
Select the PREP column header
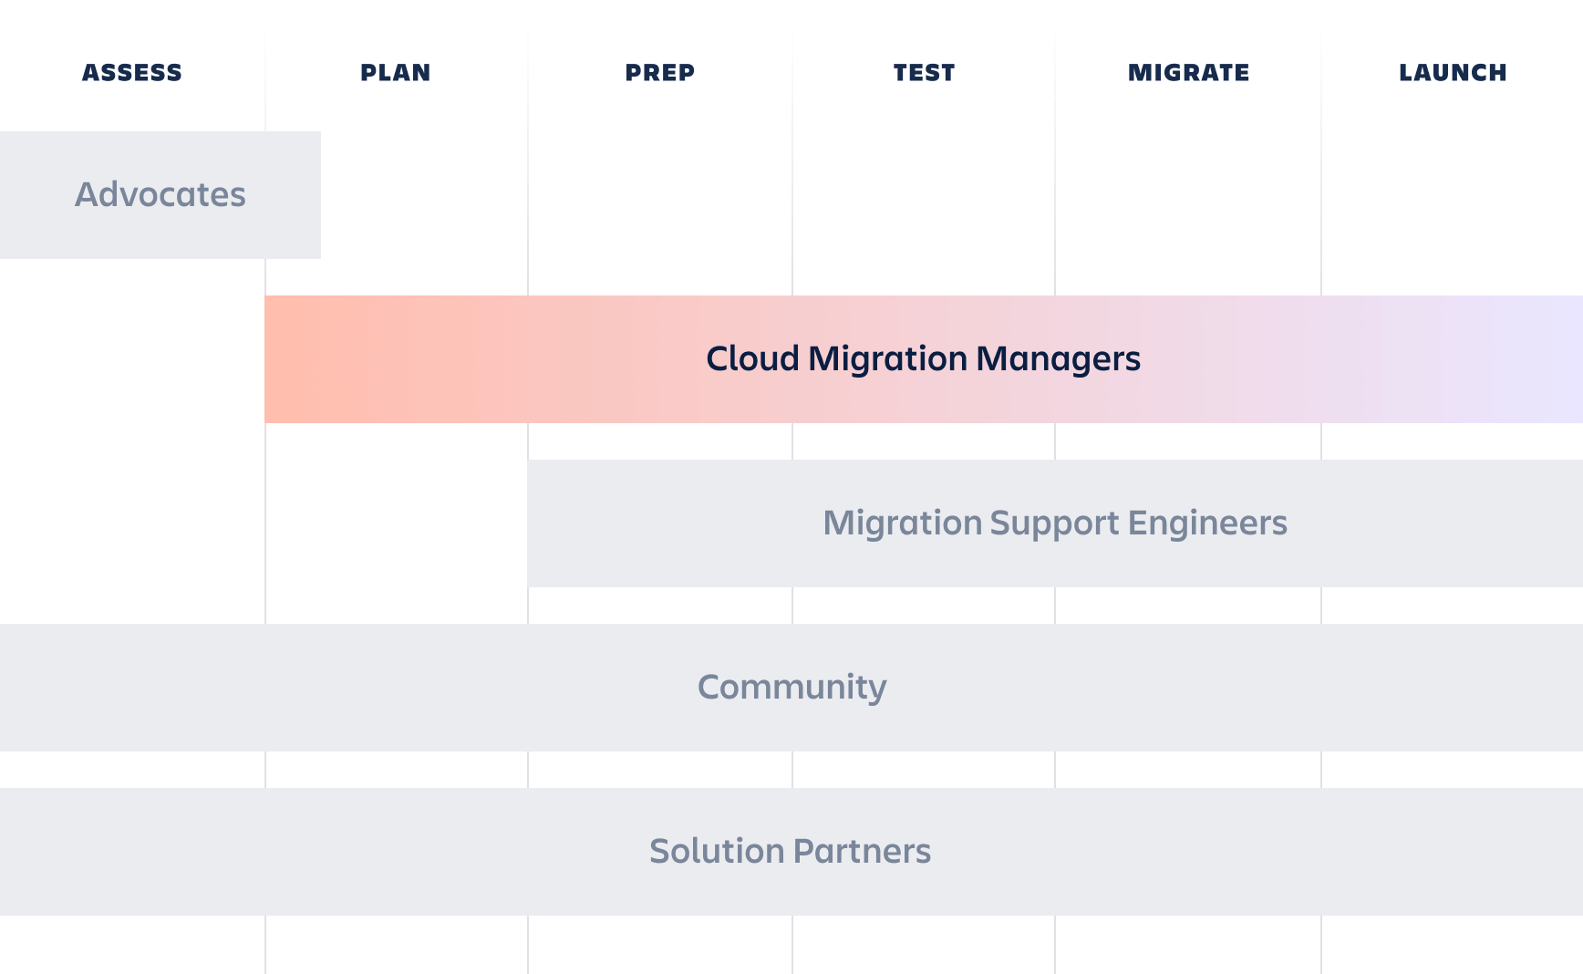tap(658, 73)
